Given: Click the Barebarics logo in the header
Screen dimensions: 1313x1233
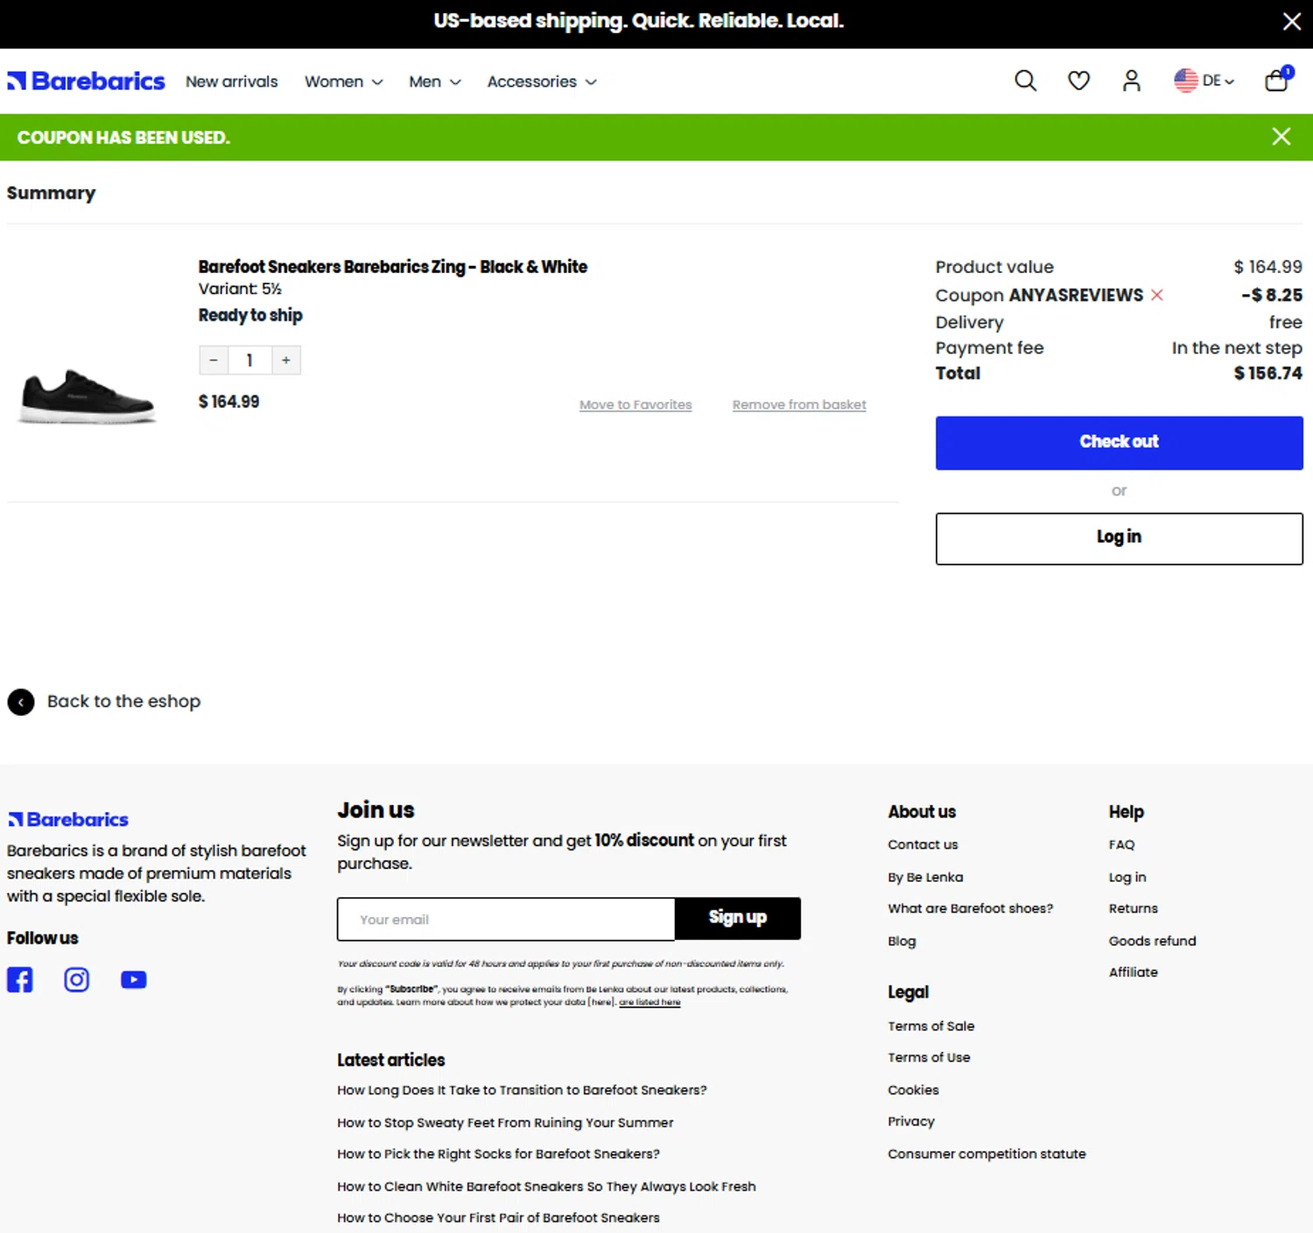Looking at the screenshot, I should click(86, 81).
